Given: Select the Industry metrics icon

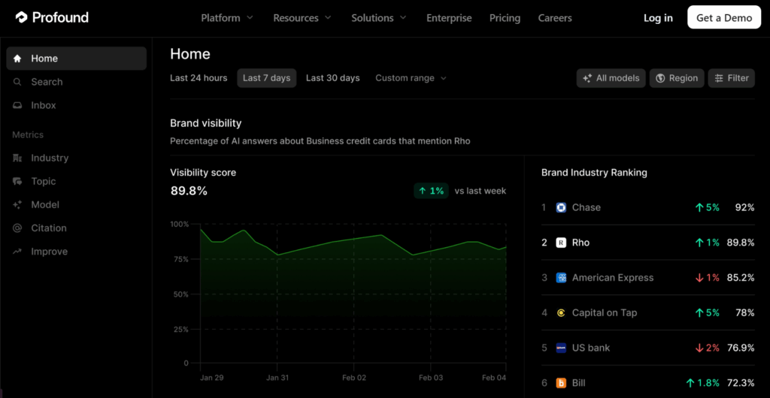Looking at the screenshot, I should coord(17,158).
